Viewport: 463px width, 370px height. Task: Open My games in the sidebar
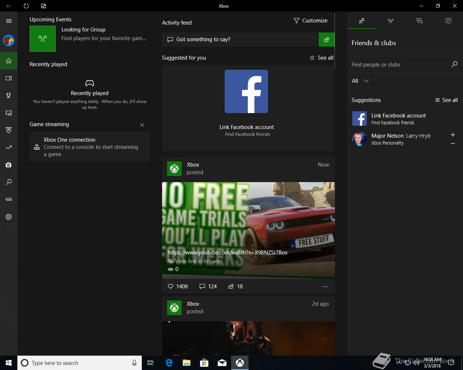9,78
